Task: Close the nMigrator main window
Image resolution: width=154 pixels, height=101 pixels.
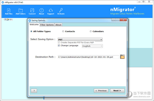Action: click(x=149, y=2)
